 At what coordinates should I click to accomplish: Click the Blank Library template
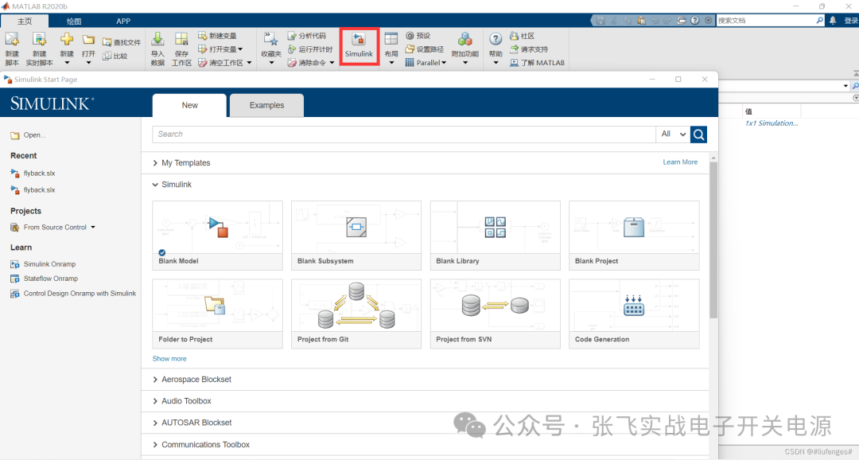coord(496,236)
